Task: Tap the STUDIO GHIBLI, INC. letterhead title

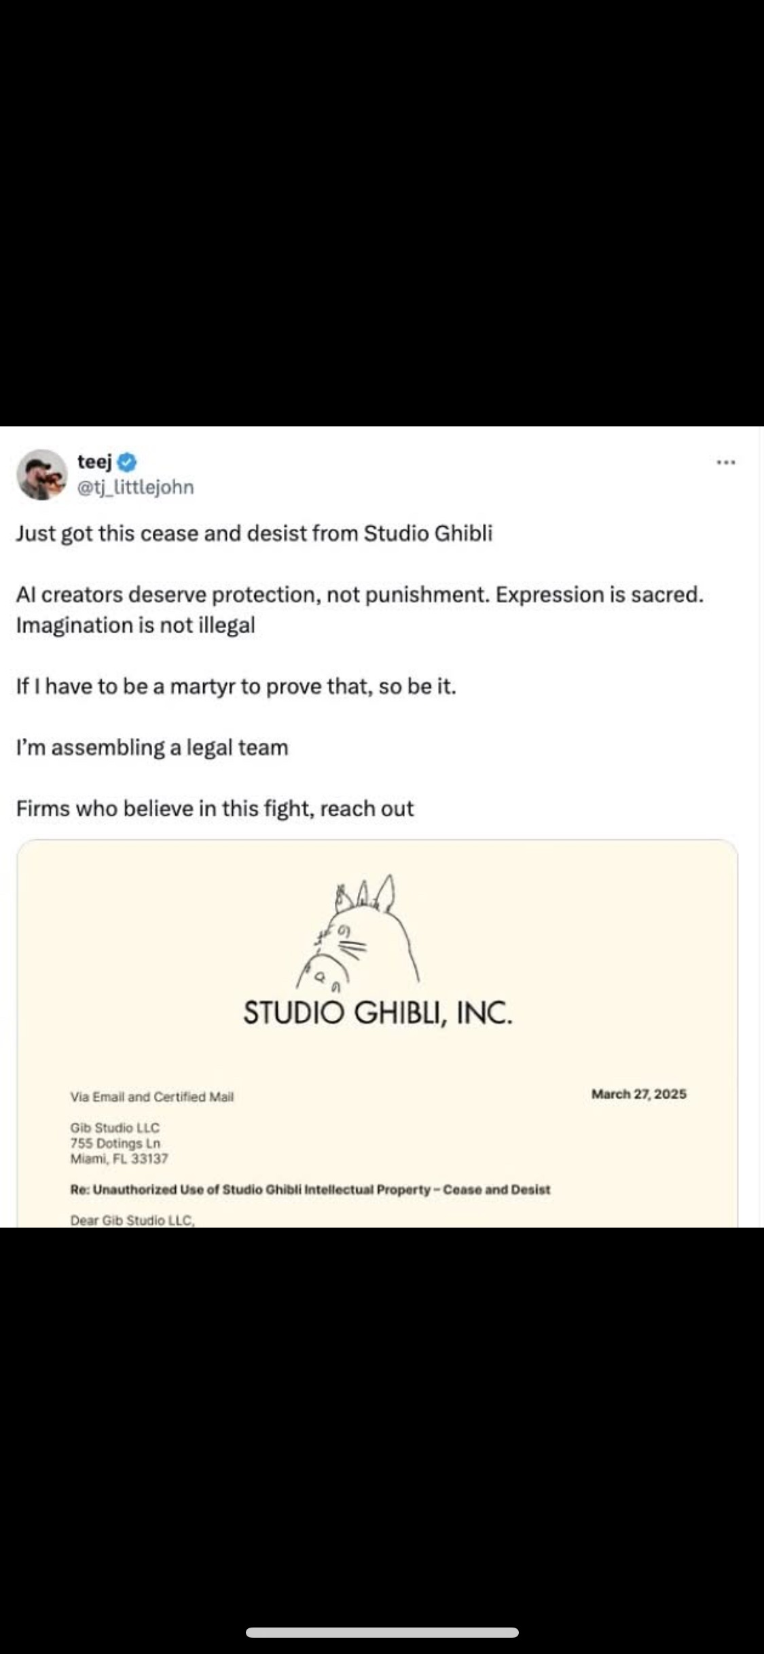Action: tap(378, 1013)
